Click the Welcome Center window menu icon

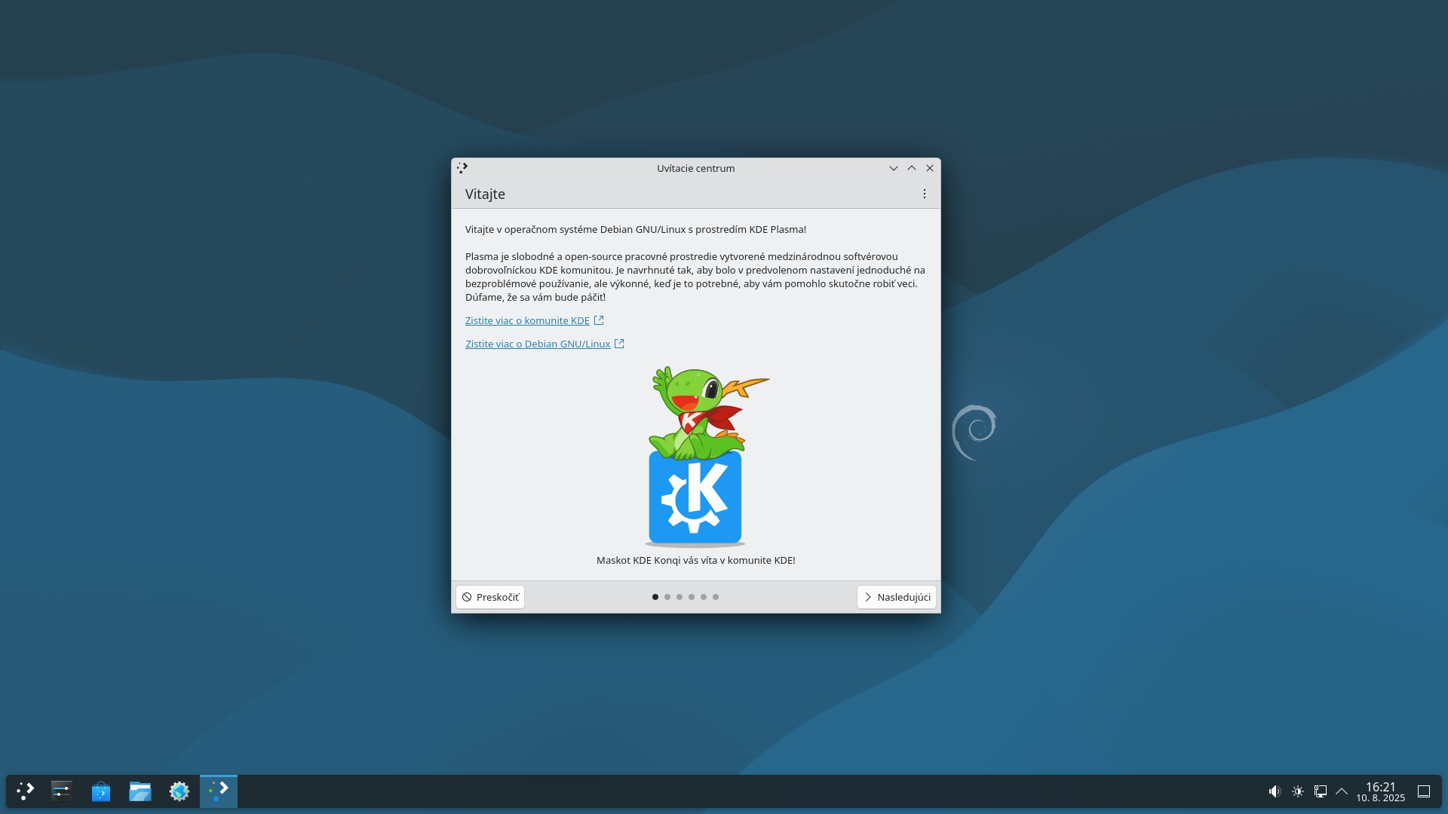(462, 168)
